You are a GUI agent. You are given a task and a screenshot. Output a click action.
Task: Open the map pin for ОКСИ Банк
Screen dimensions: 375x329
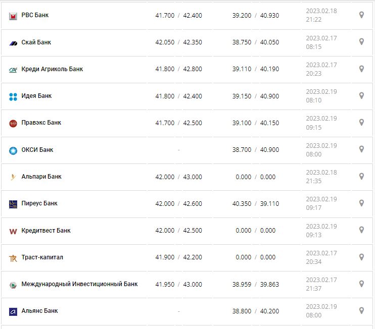(x=361, y=149)
